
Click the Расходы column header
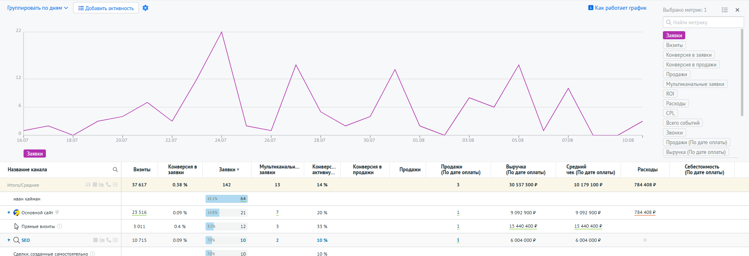(647, 170)
